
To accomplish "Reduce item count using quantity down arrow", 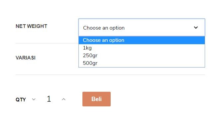I will pyautogui.click(x=34, y=99).
